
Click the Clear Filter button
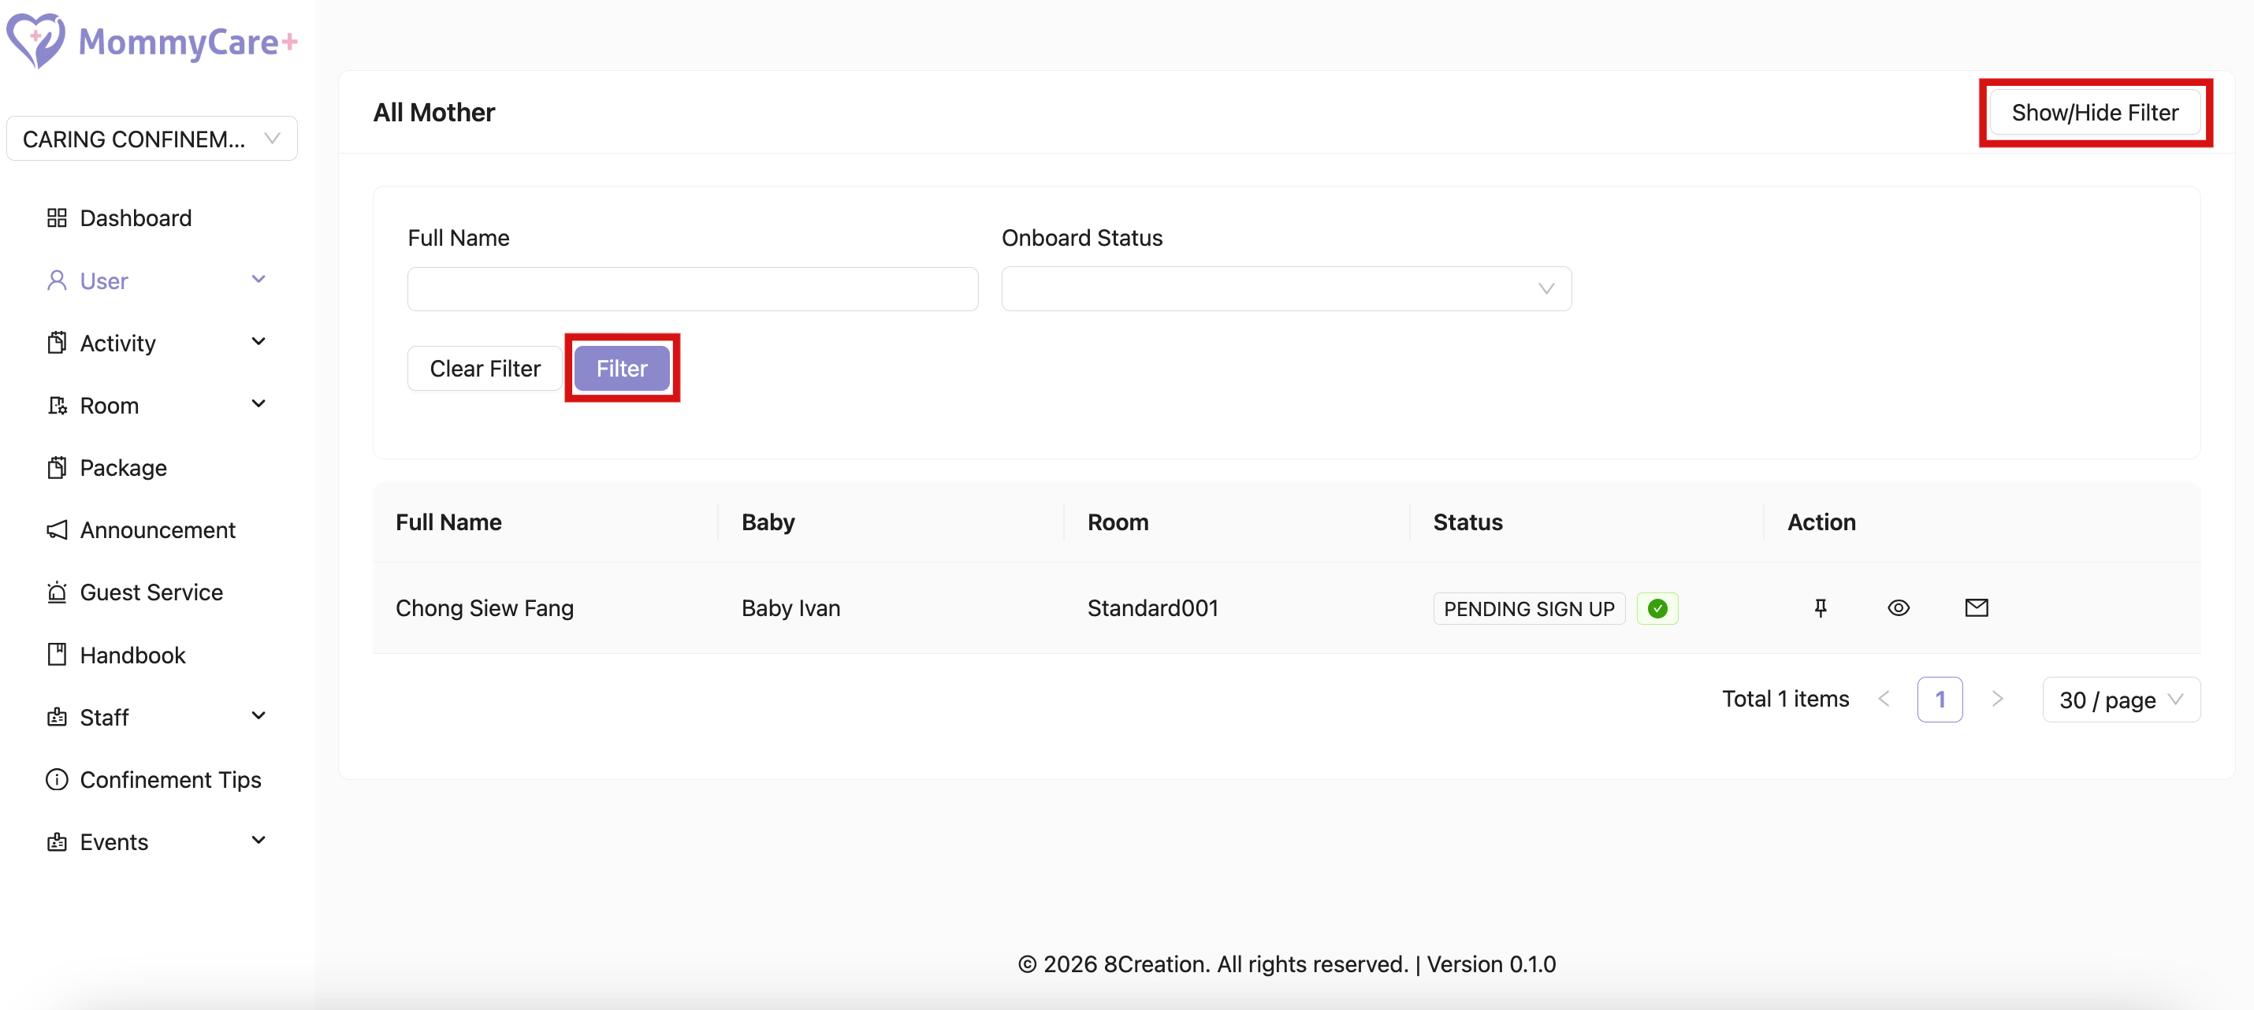click(x=485, y=368)
